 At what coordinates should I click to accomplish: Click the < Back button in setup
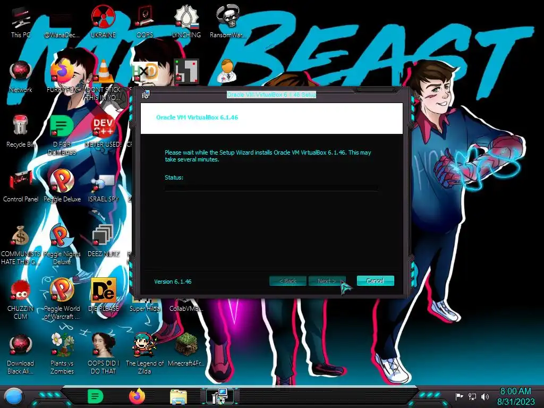pos(288,280)
